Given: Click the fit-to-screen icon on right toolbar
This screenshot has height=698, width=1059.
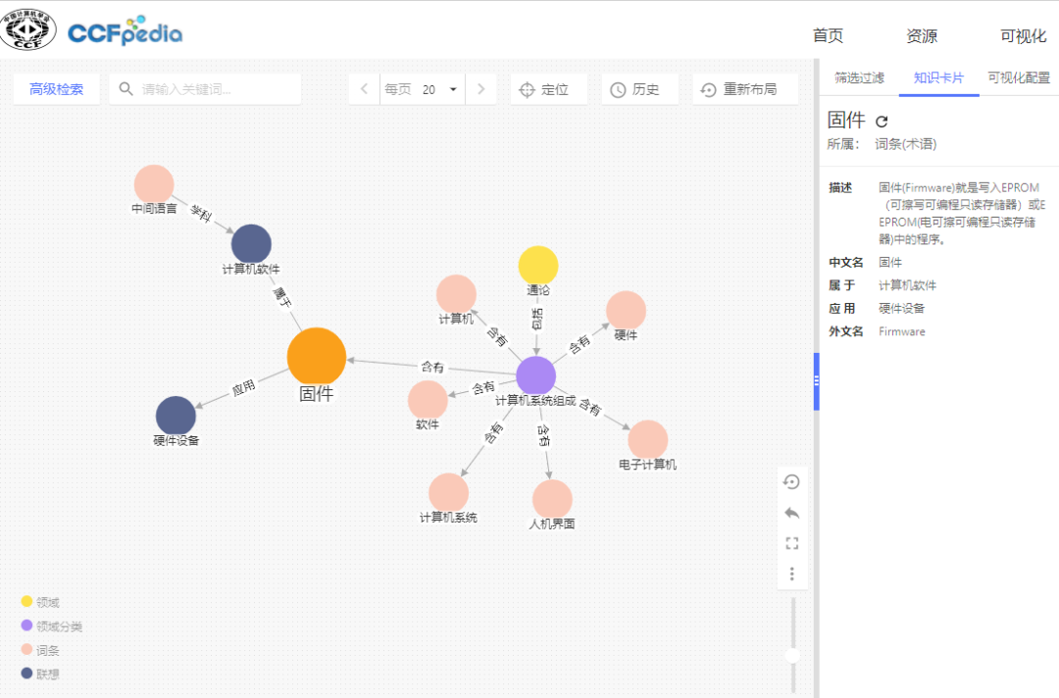Looking at the screenshot, I should click(791, 543).
